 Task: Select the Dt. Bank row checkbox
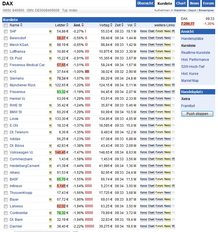click(x=6, y=220)
